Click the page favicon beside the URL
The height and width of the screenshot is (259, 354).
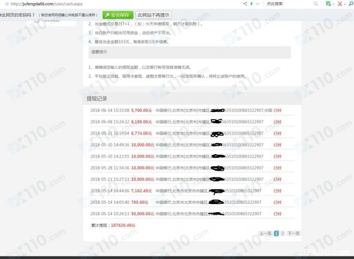[7, 4]
